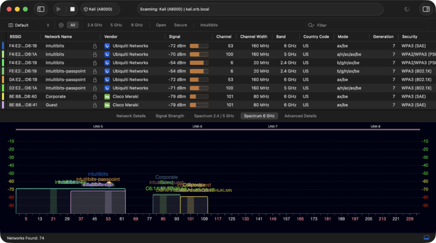This screenshot has width=436, height=243.
Task: Click signal bar of F4:E2:...D6:19 row
Action: 199,63
